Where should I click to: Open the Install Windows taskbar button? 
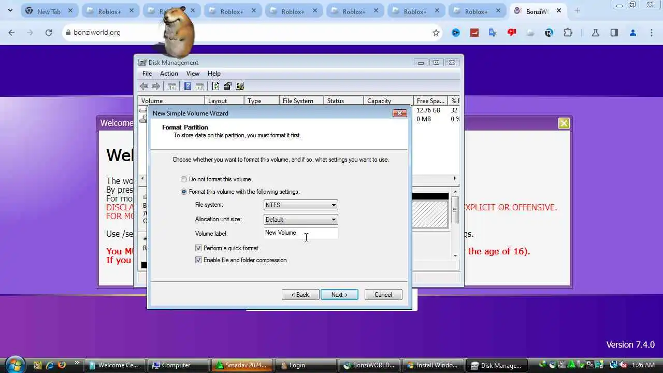(433, 365)
